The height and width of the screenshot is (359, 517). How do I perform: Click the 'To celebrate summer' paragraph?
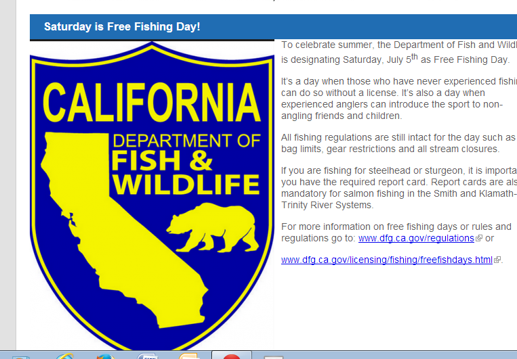pyautogui.click(x=396, y=53)
